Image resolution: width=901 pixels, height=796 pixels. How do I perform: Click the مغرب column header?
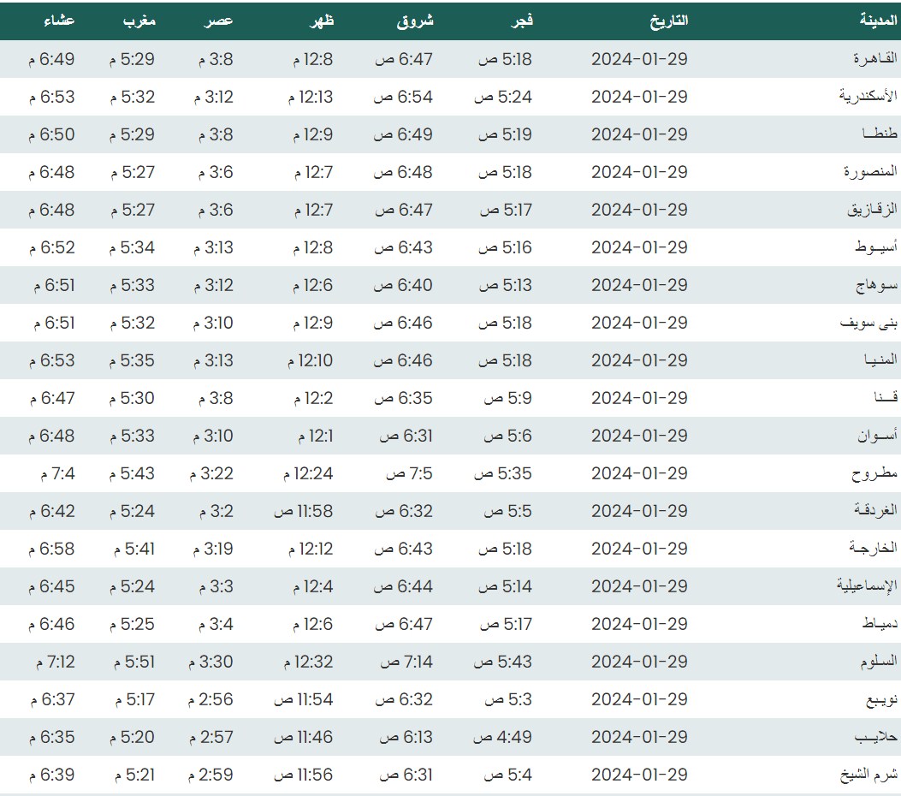coord(136,21)
